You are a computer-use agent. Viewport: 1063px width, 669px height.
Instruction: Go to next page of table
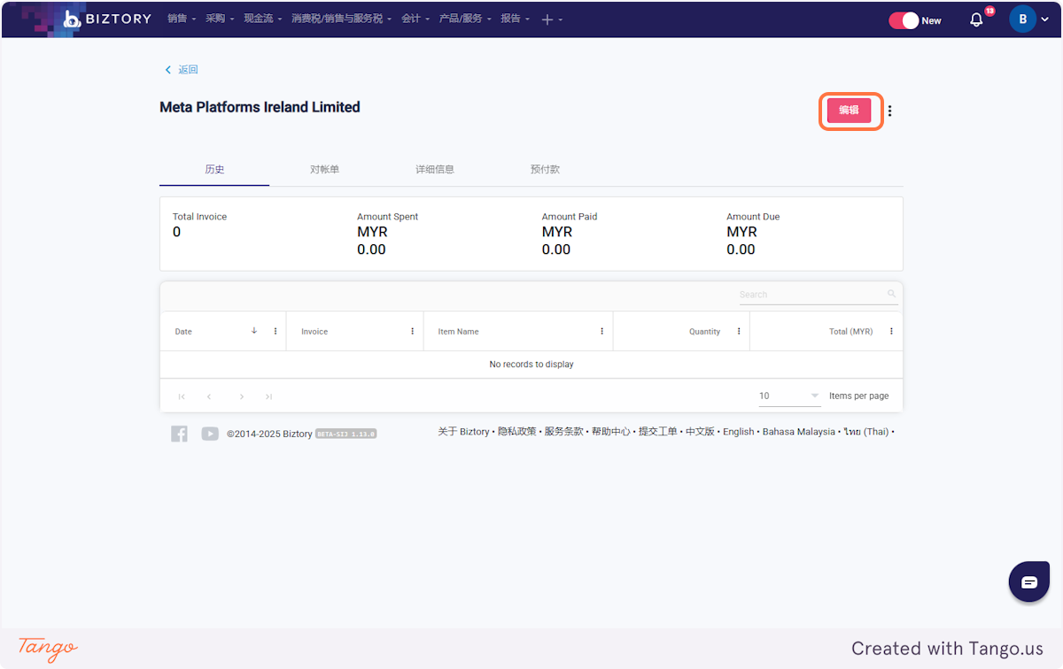click(241, 396)
